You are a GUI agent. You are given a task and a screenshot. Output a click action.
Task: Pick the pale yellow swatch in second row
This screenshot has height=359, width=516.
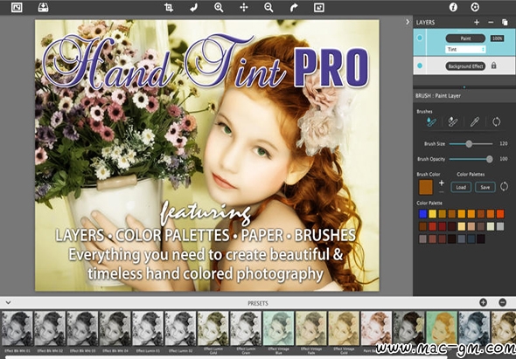coord(462,226)
